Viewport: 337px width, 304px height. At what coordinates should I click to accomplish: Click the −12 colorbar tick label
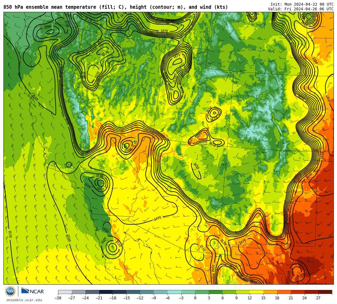(140, 298)
